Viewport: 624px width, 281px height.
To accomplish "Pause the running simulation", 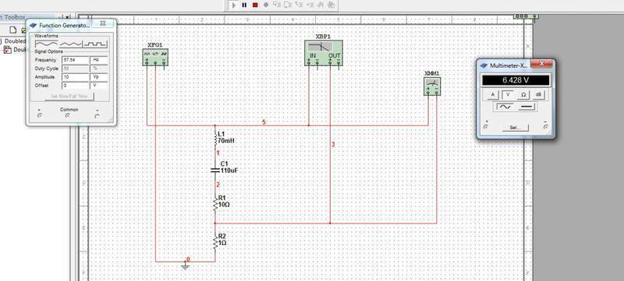I will point(244,5).
